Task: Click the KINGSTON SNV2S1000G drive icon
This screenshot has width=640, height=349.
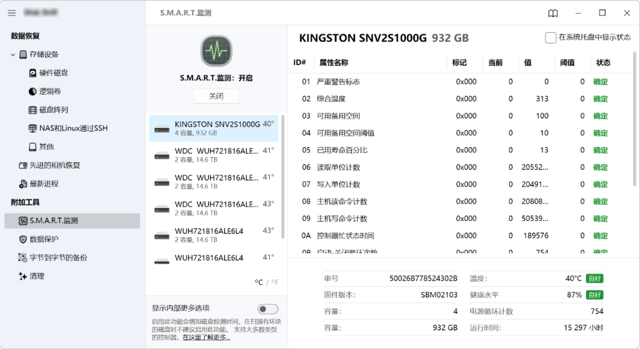Action: click(x=162, y=129)
